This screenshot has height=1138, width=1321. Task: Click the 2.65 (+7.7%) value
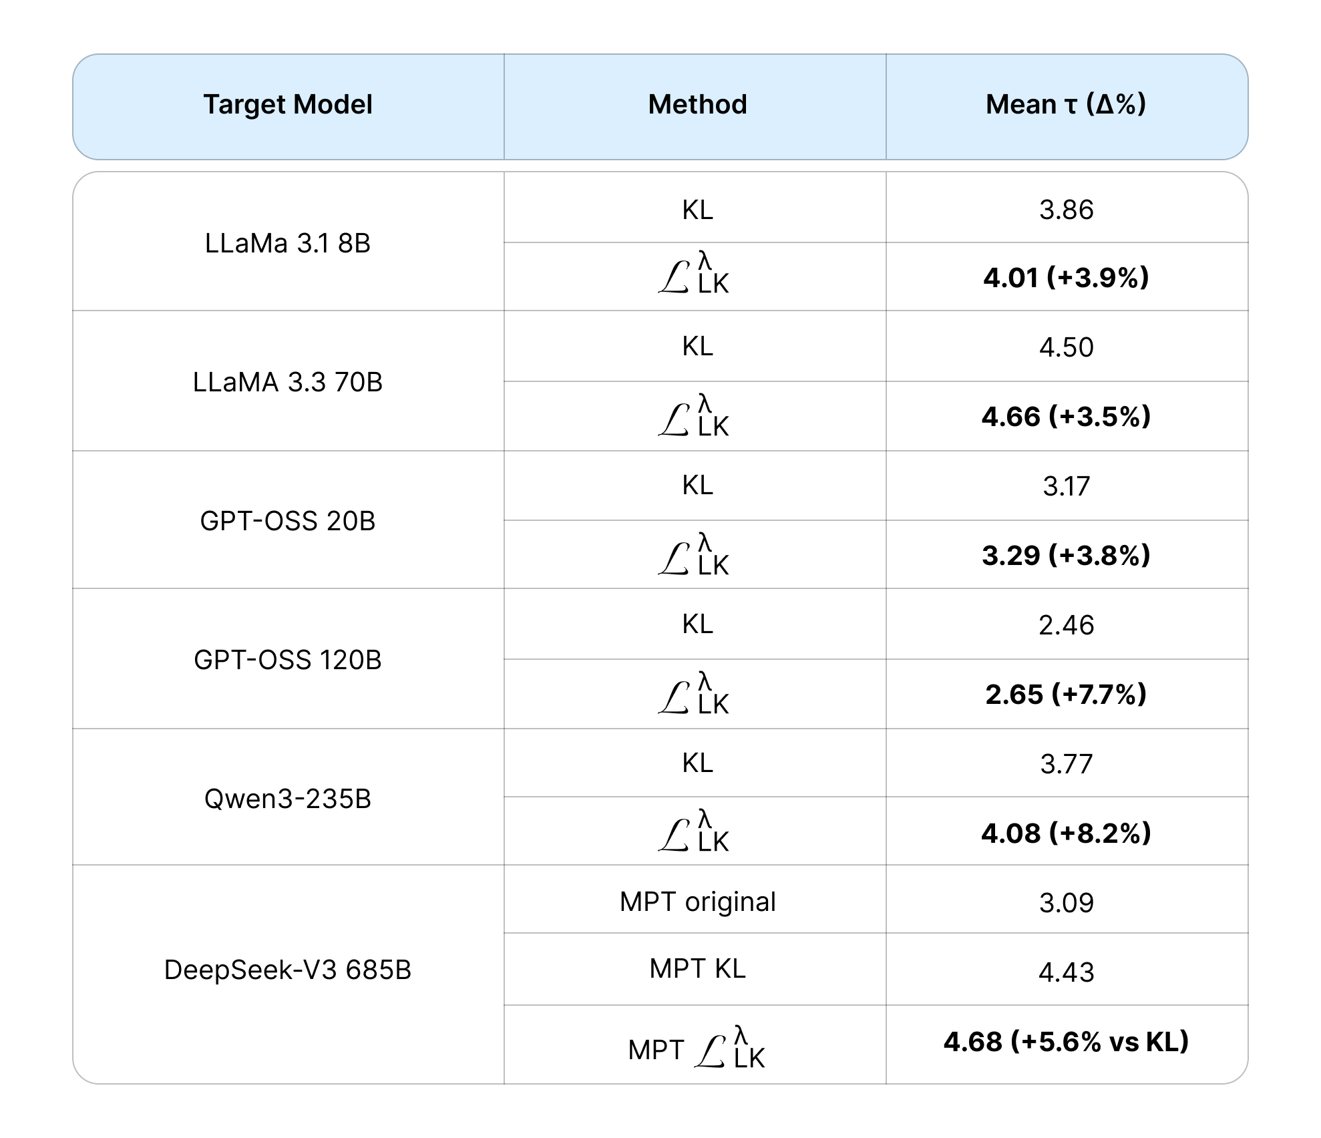point(1066,695)
